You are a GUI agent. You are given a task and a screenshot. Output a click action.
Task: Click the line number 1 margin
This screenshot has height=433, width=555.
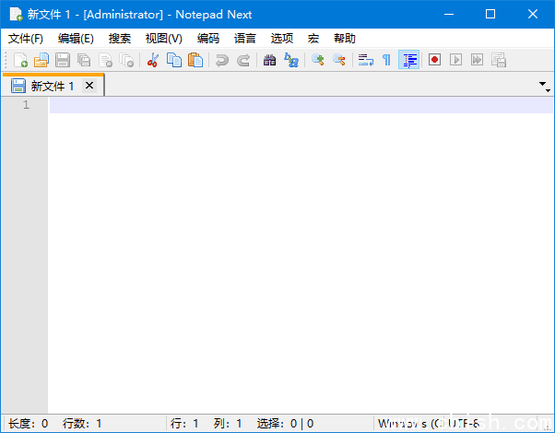click(26, 105)
